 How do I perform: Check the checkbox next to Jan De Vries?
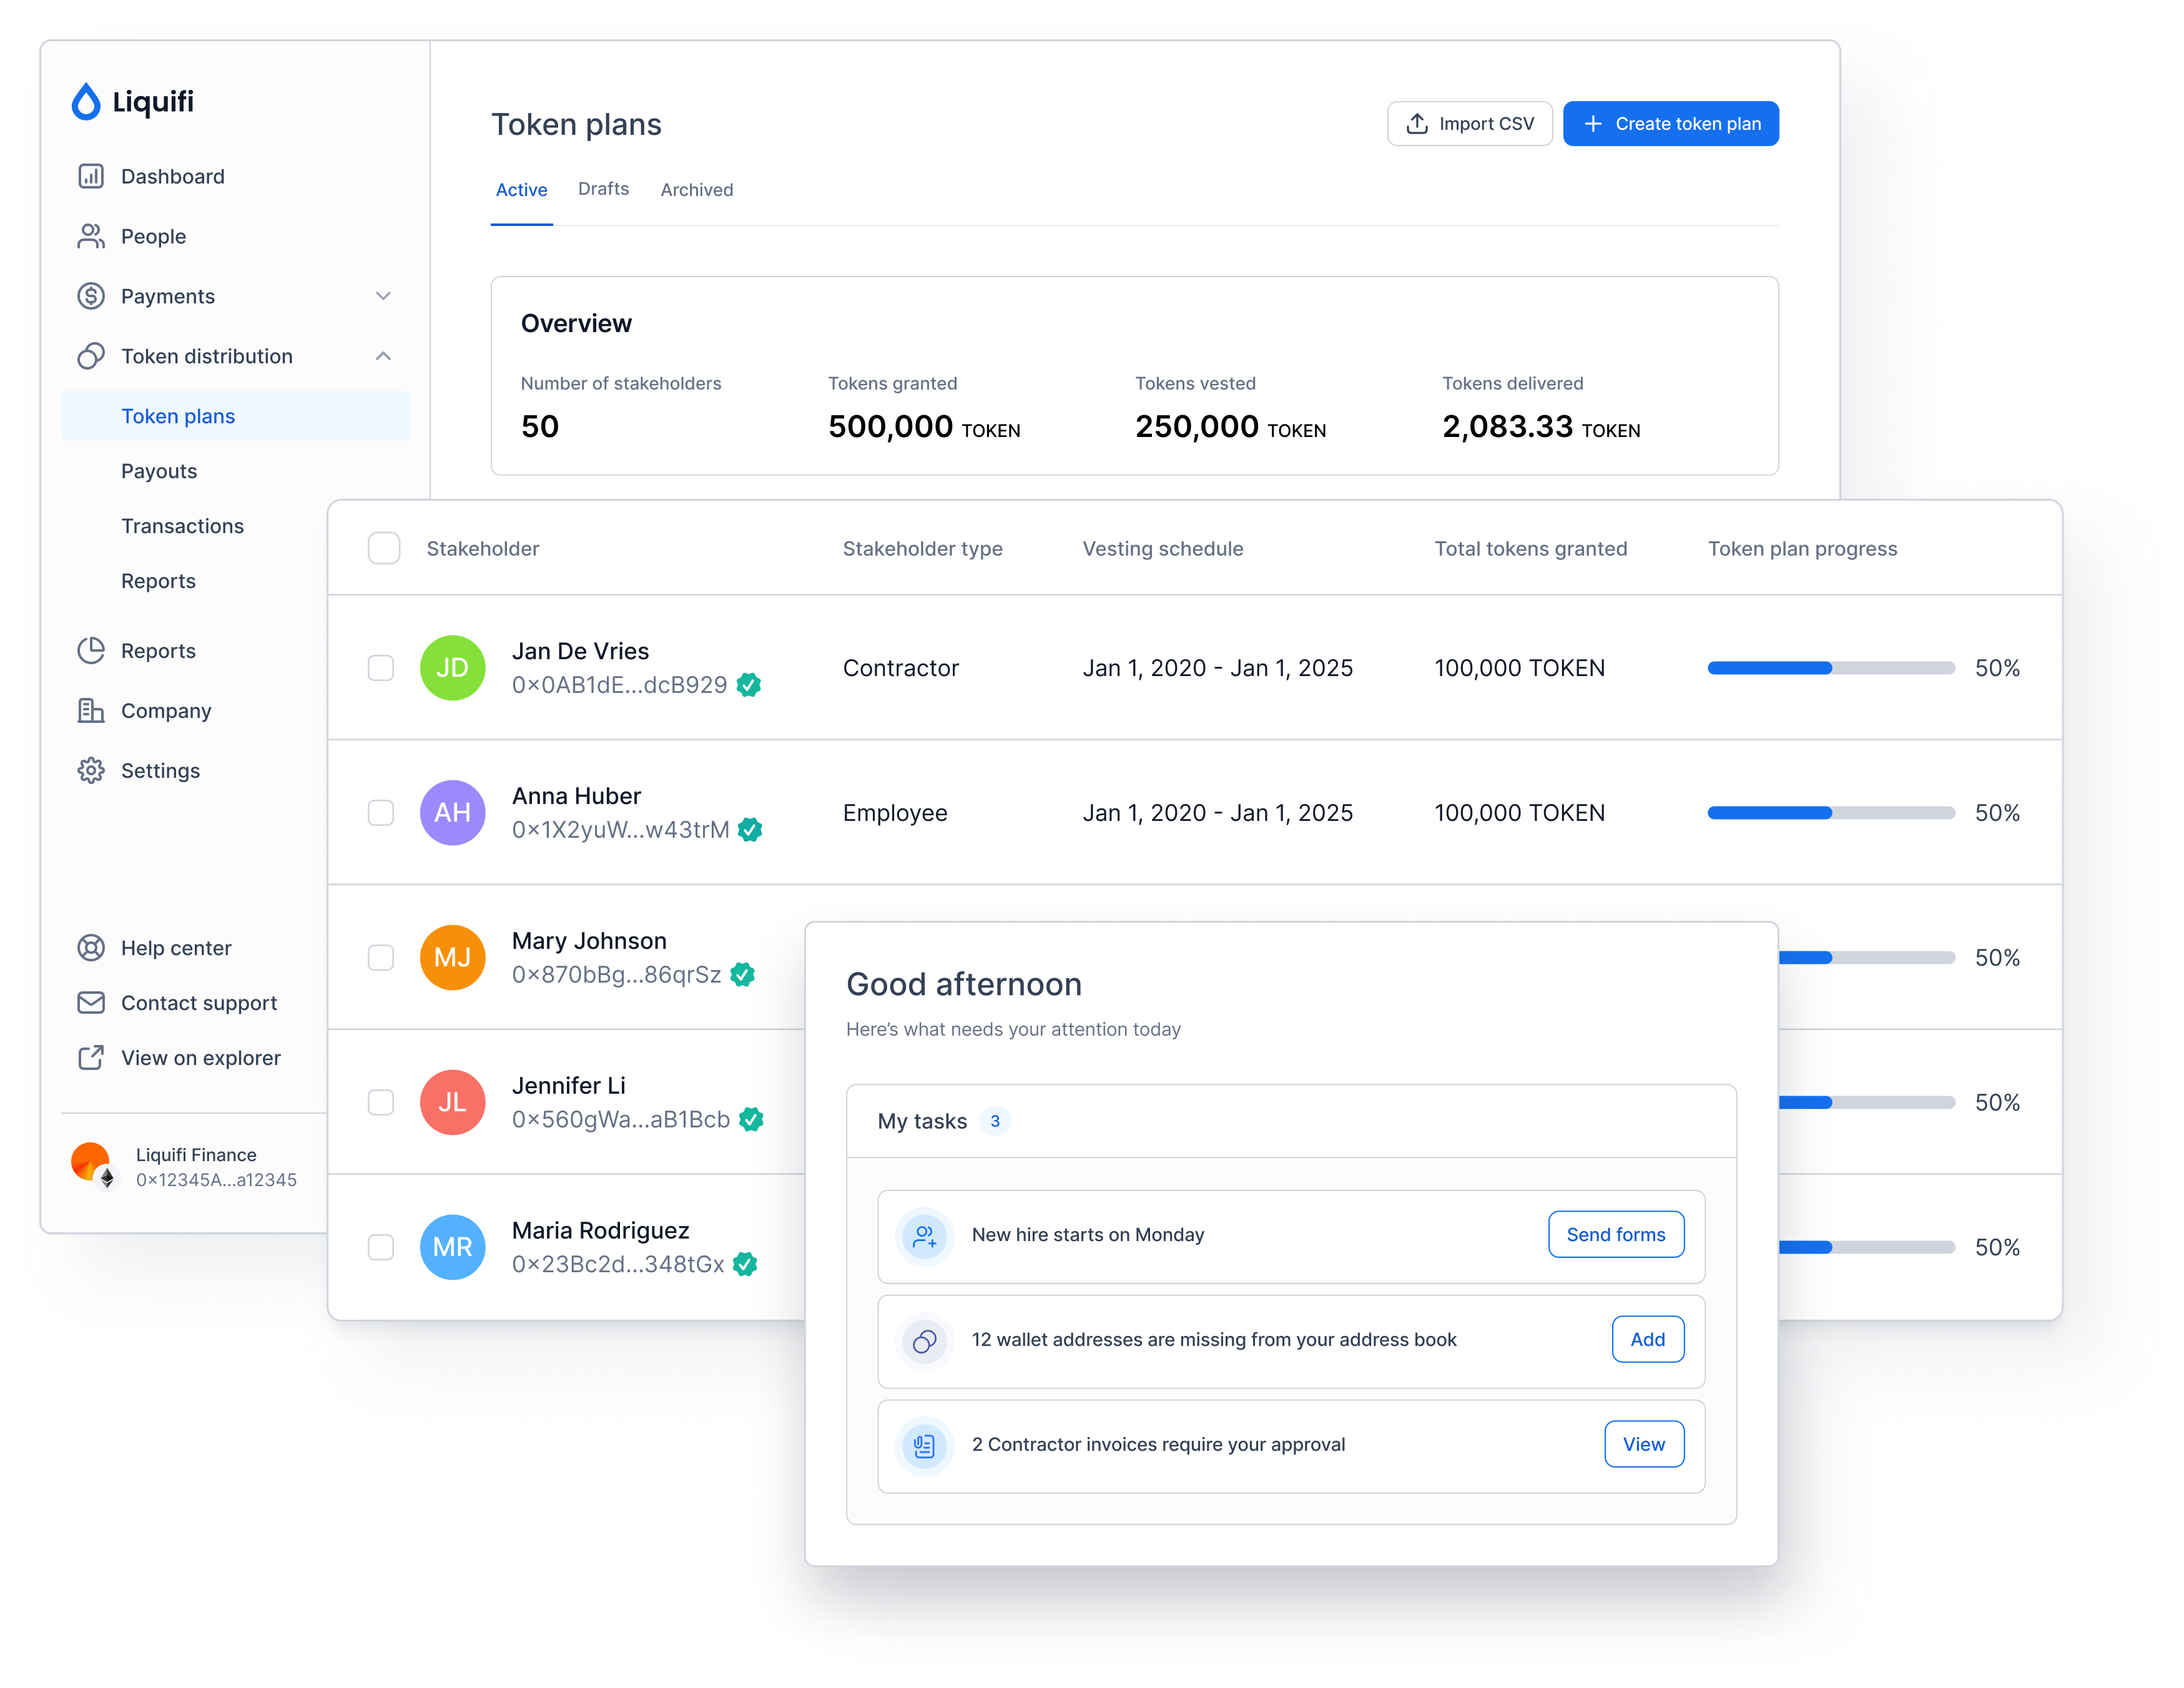pos(381,668)
